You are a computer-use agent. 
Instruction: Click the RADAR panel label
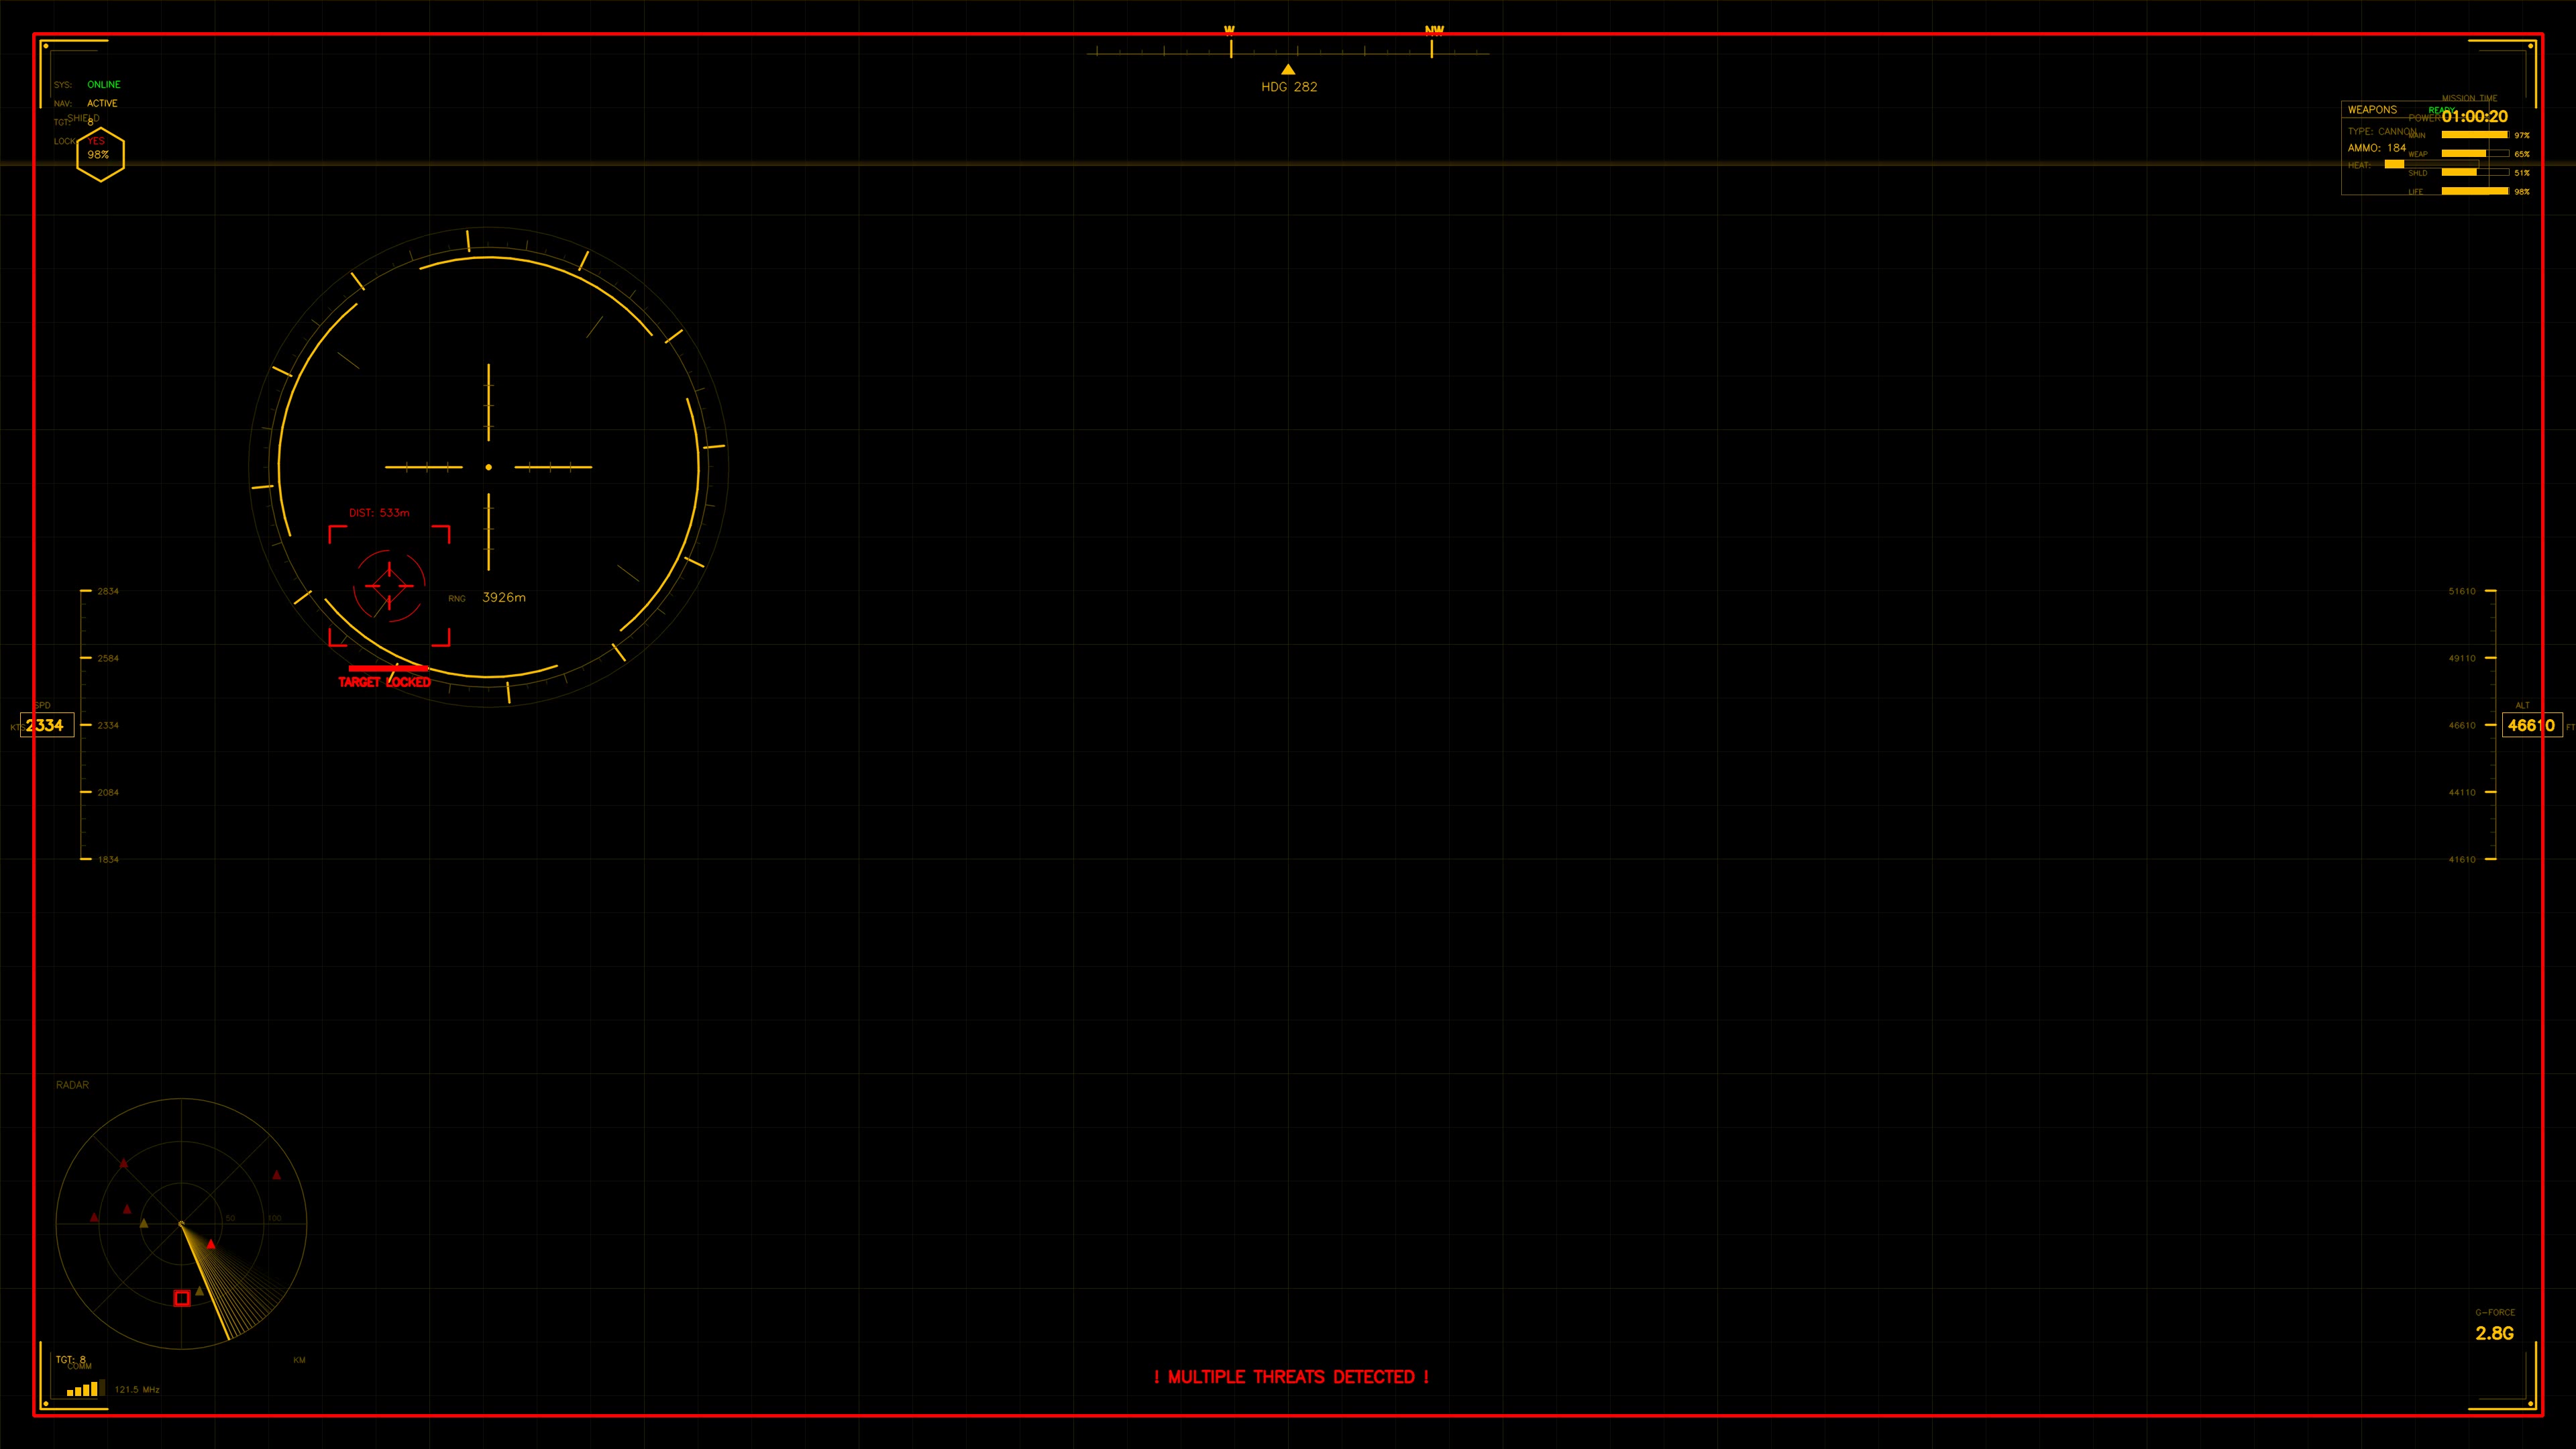coord(72,1085)
